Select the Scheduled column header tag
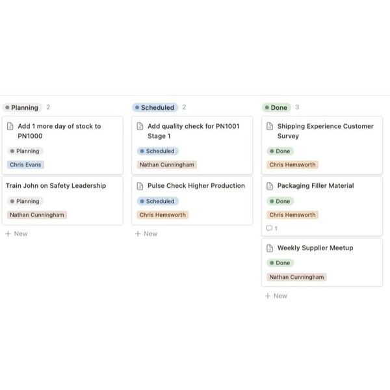 [x=154, y=107]
